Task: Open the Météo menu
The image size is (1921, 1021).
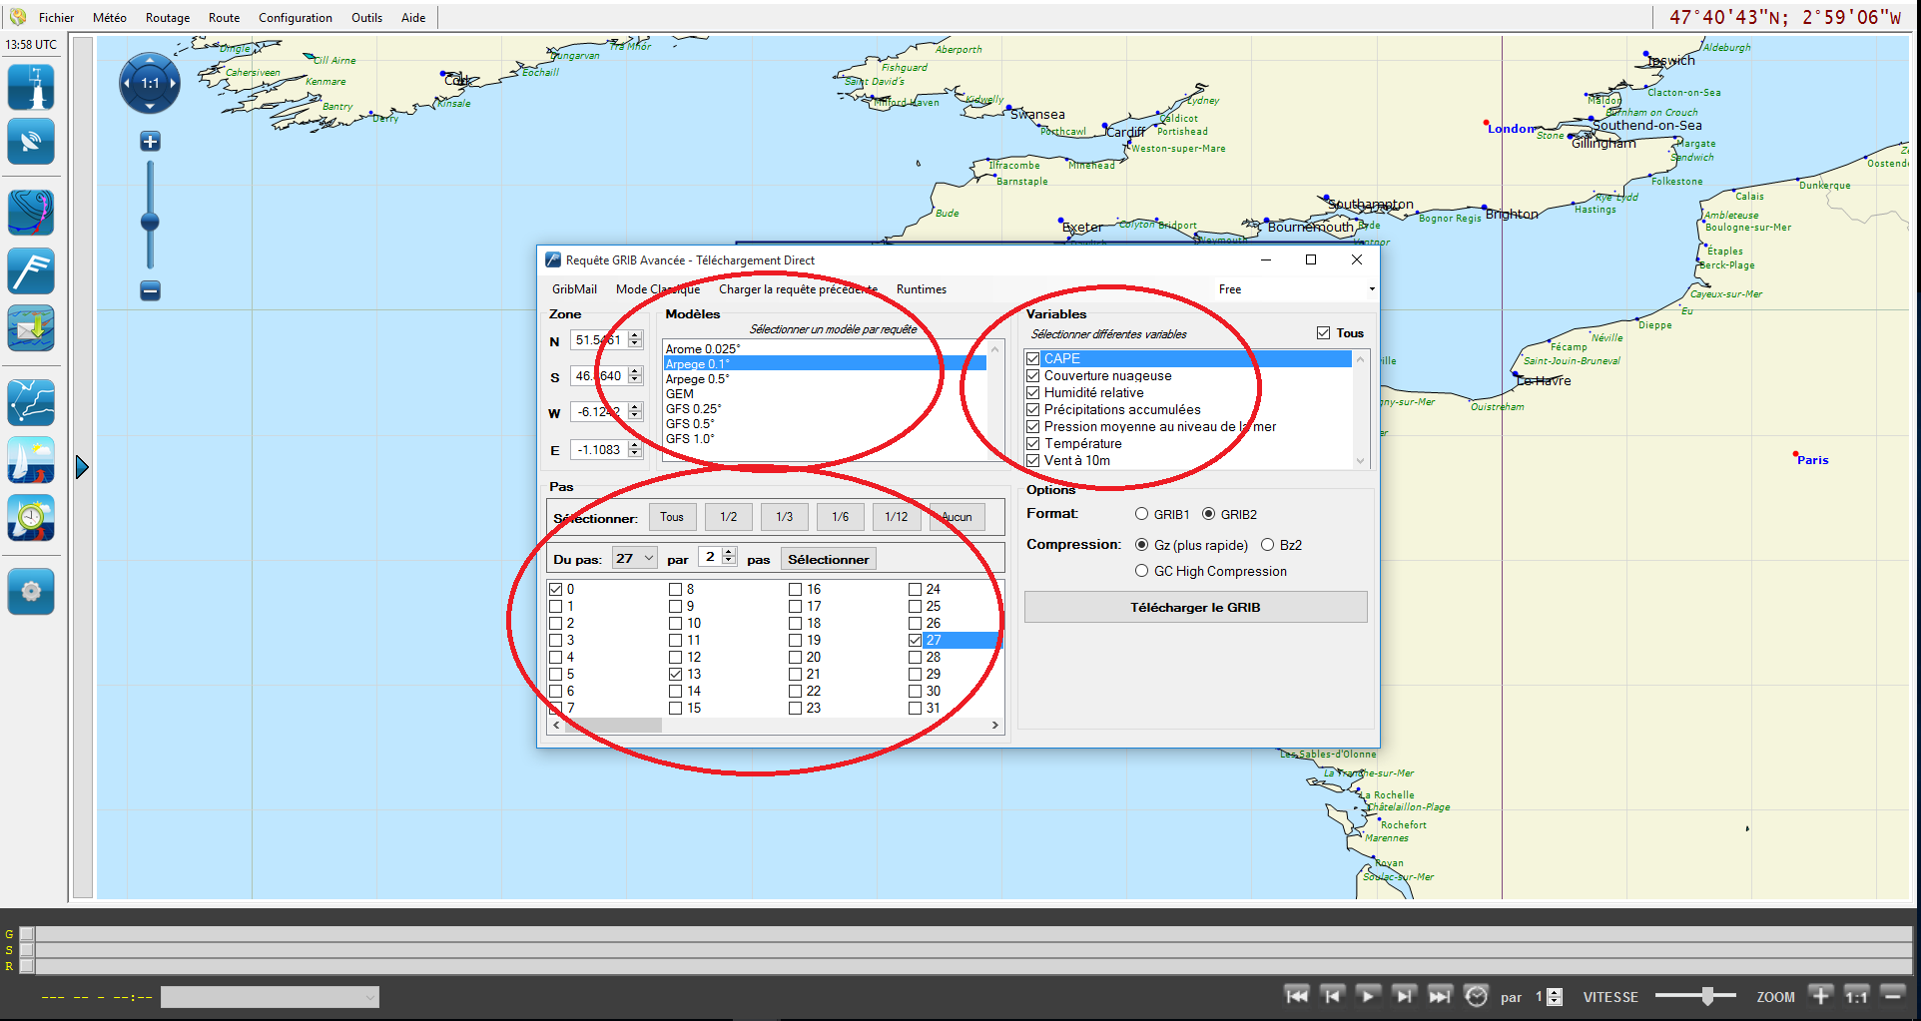Action: (109, 18)
